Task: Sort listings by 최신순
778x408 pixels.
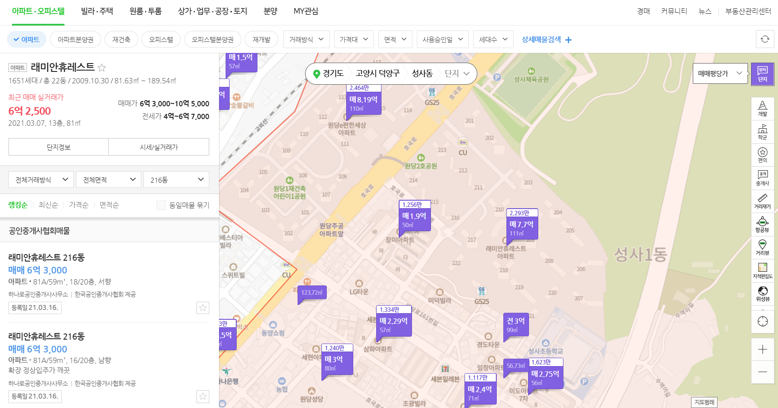Action: (x=48, y=205)
